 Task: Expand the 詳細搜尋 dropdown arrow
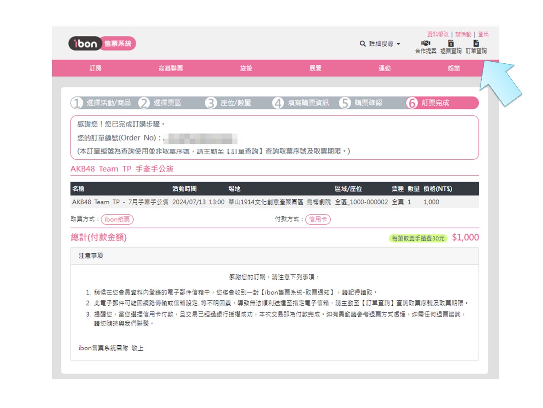tap(398, 44)
